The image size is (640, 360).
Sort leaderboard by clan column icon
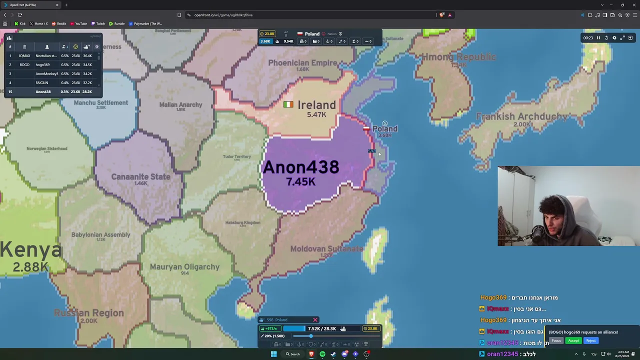click(x=24, y=46)
